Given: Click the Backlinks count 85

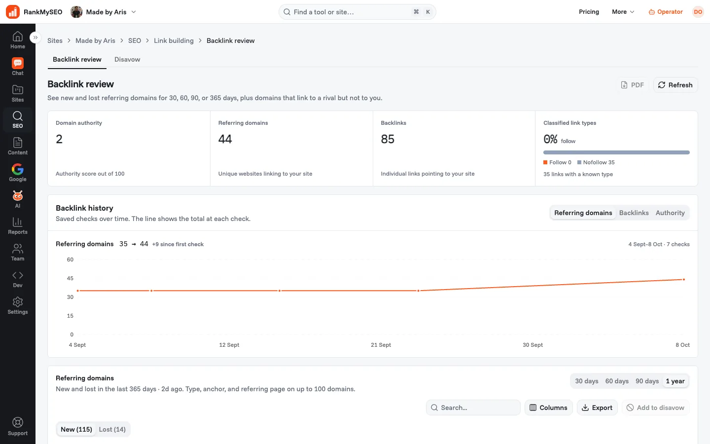Looking at the screenshot, I should pos(388,139).
